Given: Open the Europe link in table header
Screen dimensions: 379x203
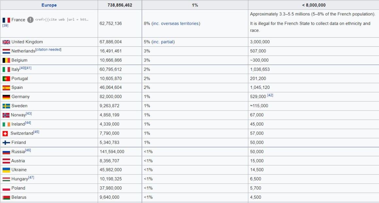Looking at the screenshot, I should (x=49, y=5).
